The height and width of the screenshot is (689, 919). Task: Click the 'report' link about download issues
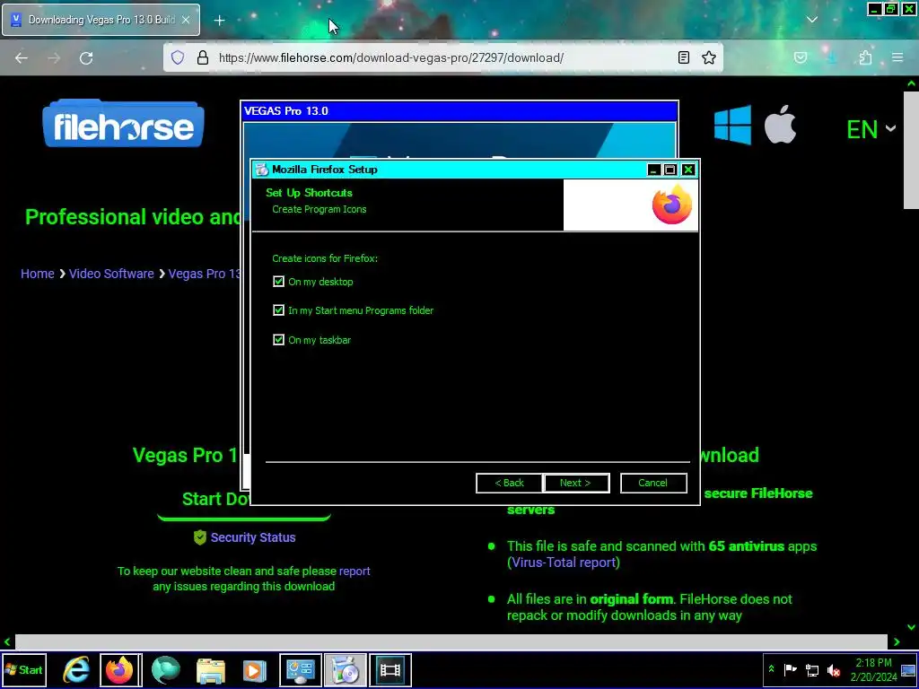354,571
